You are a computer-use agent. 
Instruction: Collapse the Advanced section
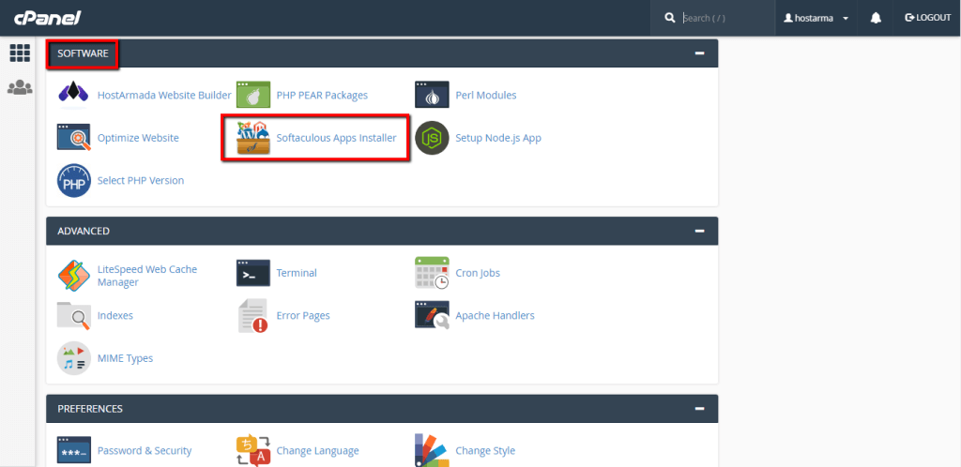(699, 231)
